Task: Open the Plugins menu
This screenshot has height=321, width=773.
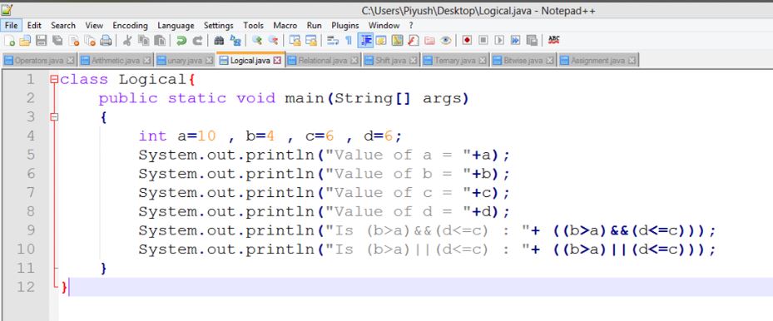Action: (345, 25)
